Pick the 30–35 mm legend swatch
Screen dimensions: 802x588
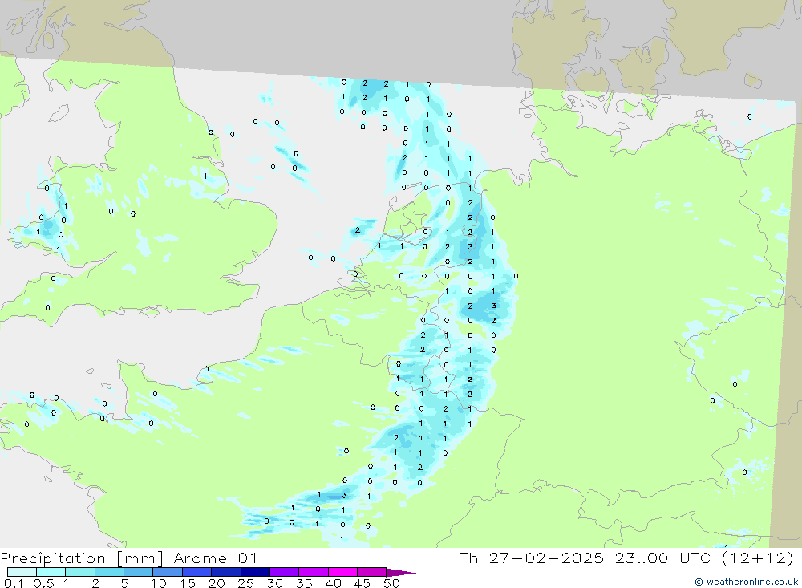point(285,572)
